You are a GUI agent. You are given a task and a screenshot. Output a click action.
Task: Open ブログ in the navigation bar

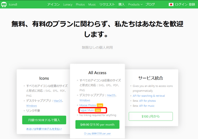[150, 4]
